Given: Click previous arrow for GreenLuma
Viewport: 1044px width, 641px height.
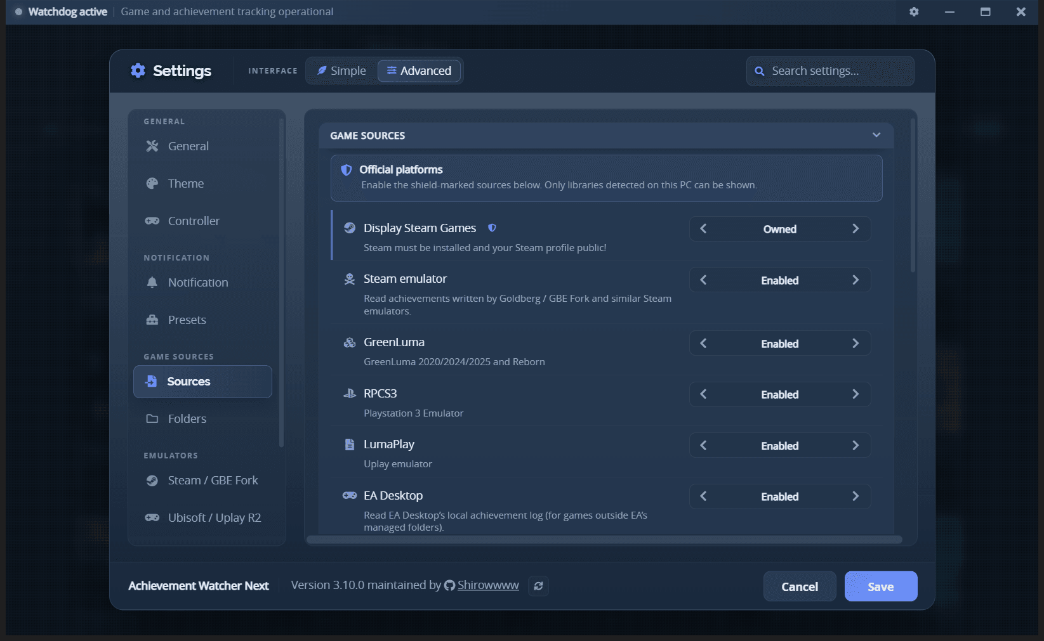Looking at the screenshot, I should click(703, 343).
